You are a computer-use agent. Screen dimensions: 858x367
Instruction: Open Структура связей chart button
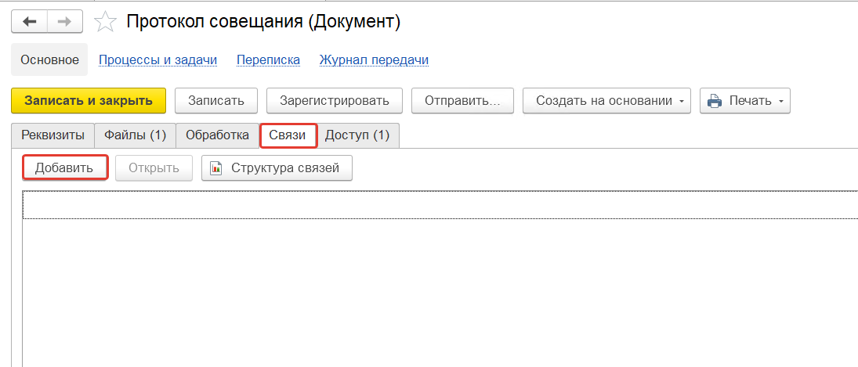[277, 168]
